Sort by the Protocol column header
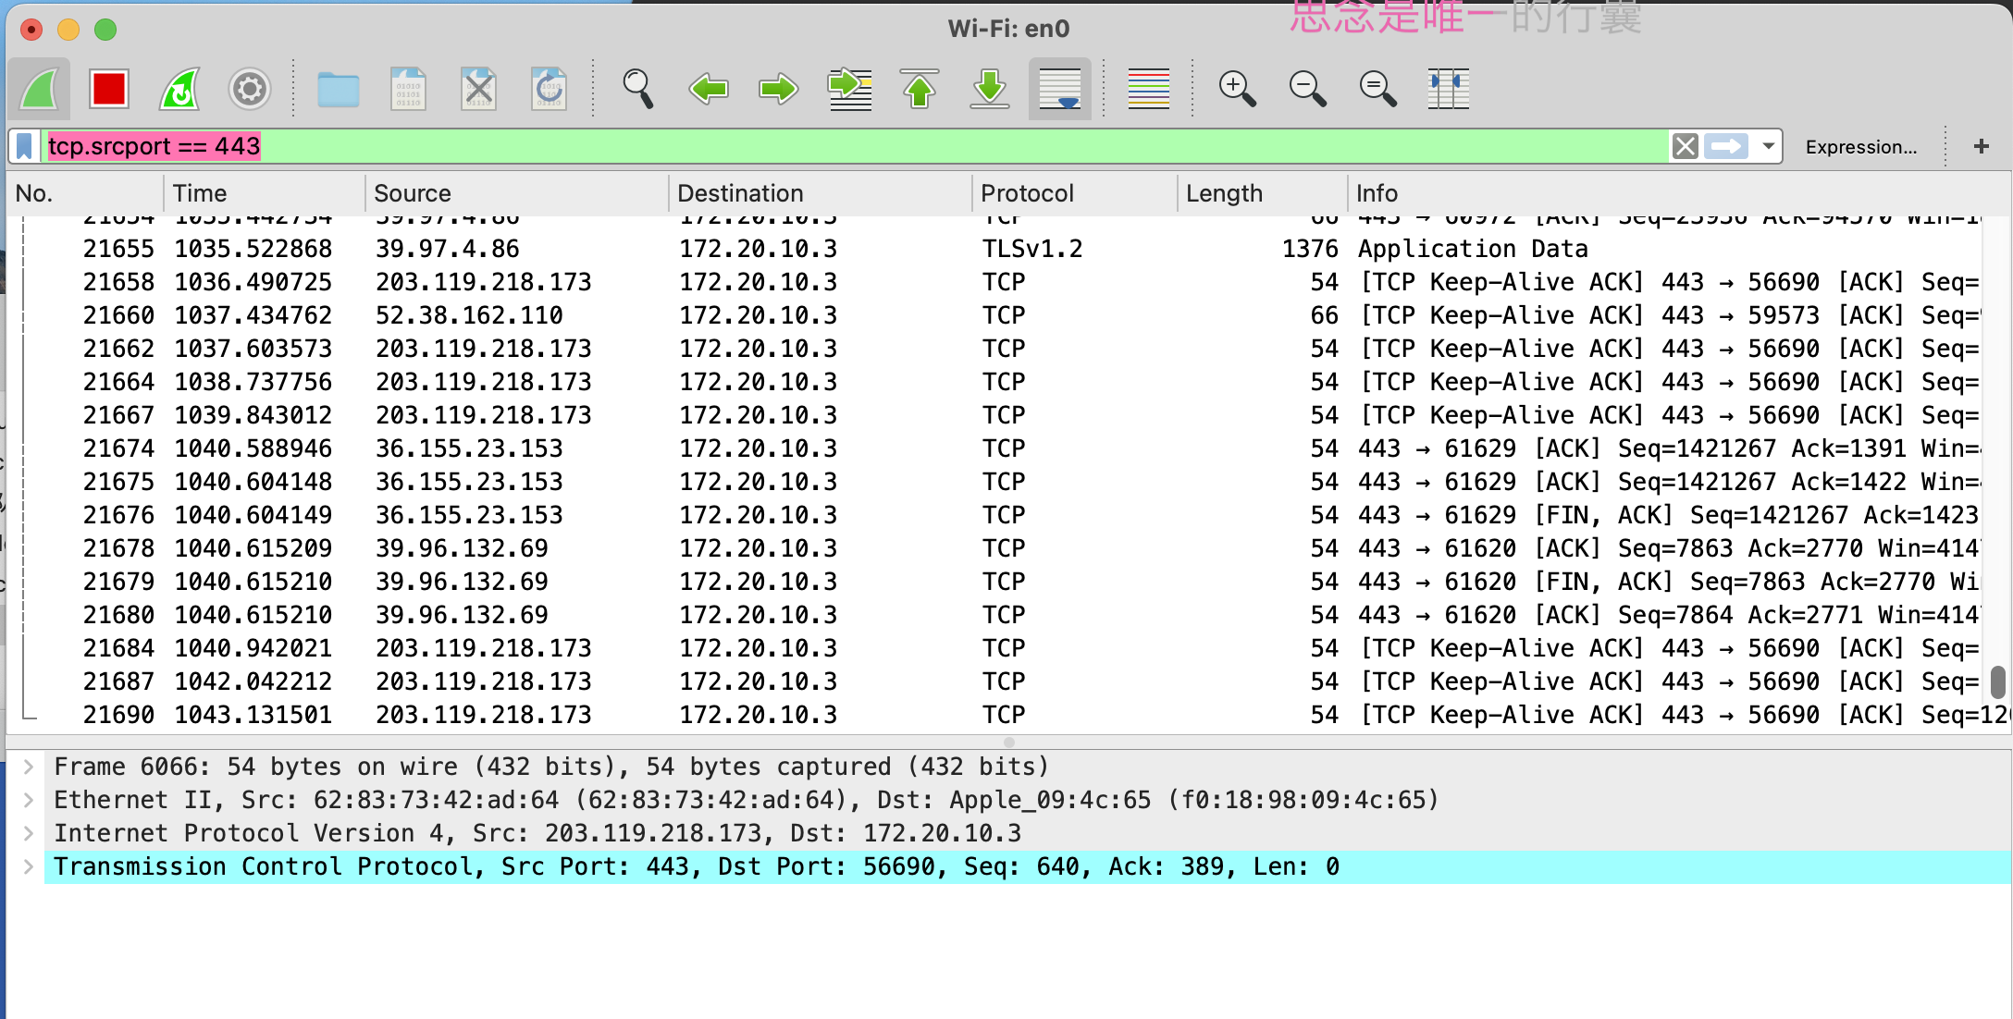 [1074, 193]
